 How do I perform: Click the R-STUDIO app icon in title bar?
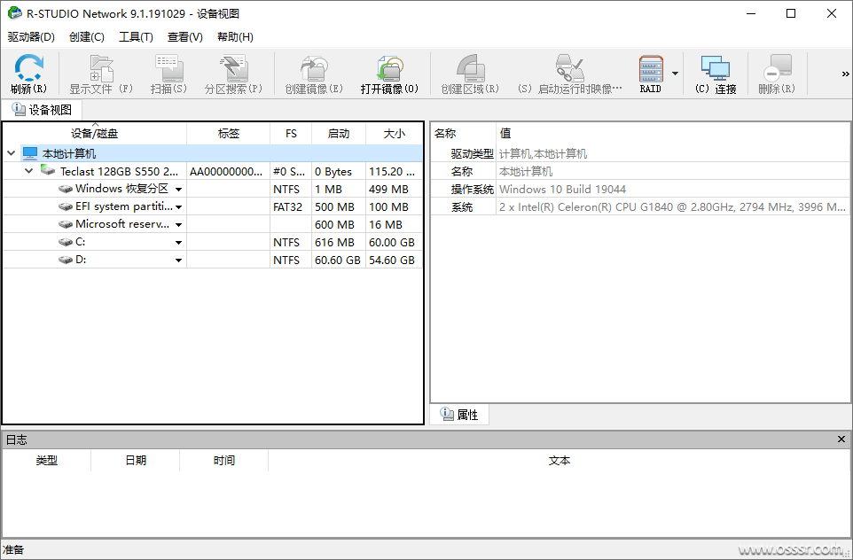(x=15, y=13)
